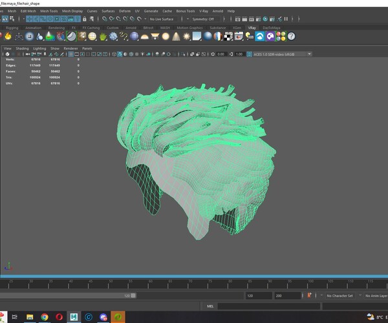Click the curled sticker decal shelf icon
The width and height of the screenshot is (388, 323).
click(71, 36)
